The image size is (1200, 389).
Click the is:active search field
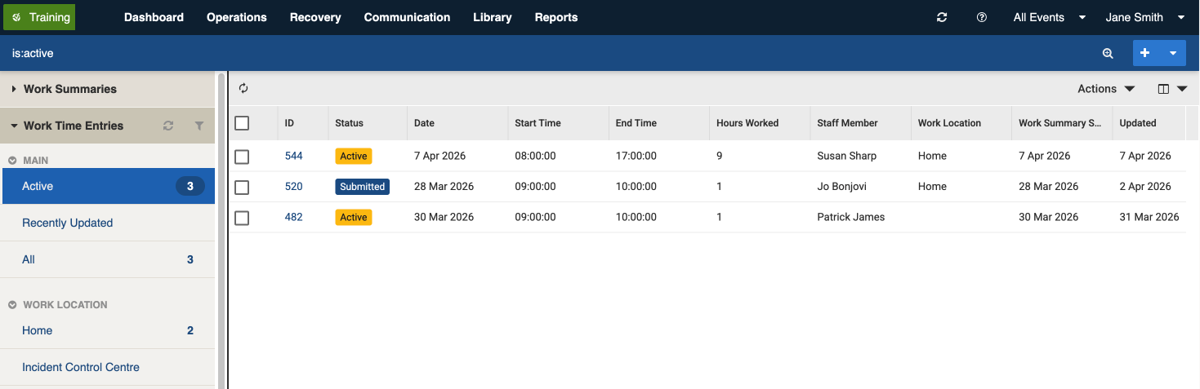(x=490, y=53)
